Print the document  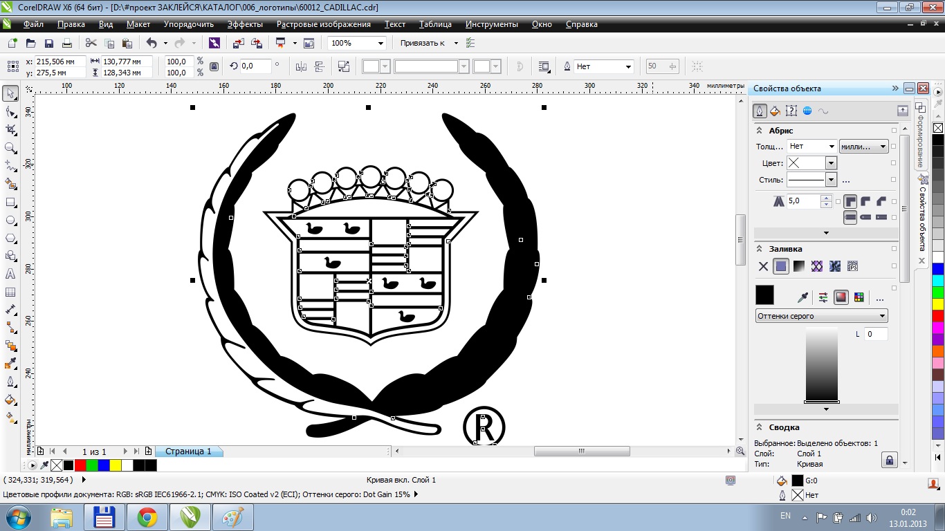point(67,43)
